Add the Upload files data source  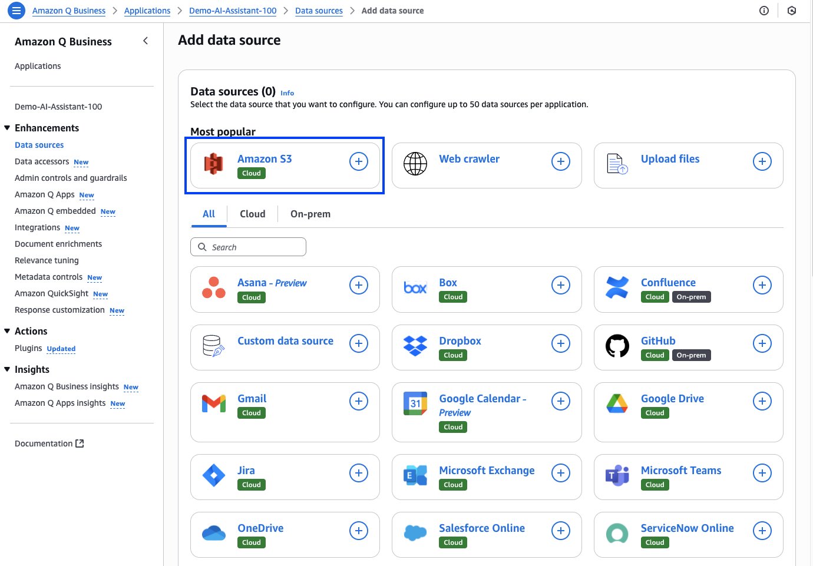762,161
